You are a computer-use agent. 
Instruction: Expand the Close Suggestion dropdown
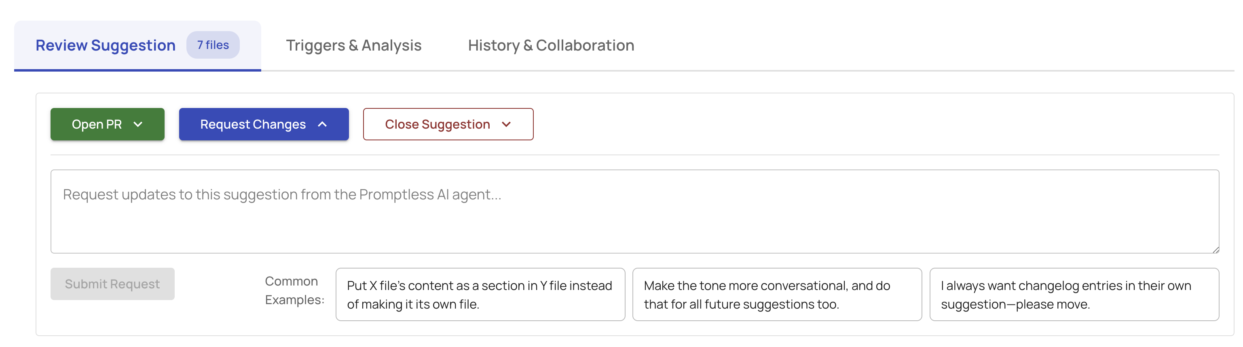coord(448,125)
